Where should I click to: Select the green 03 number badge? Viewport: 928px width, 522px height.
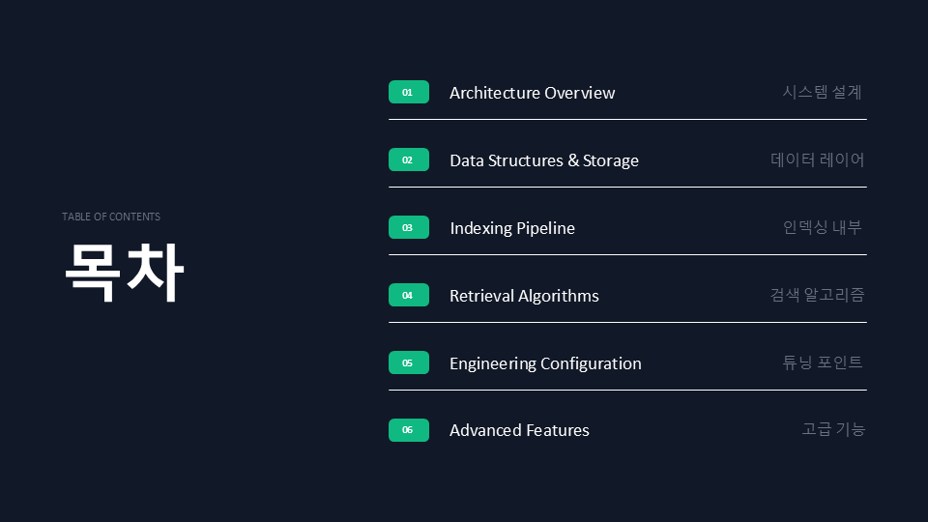tap(408, 228)
